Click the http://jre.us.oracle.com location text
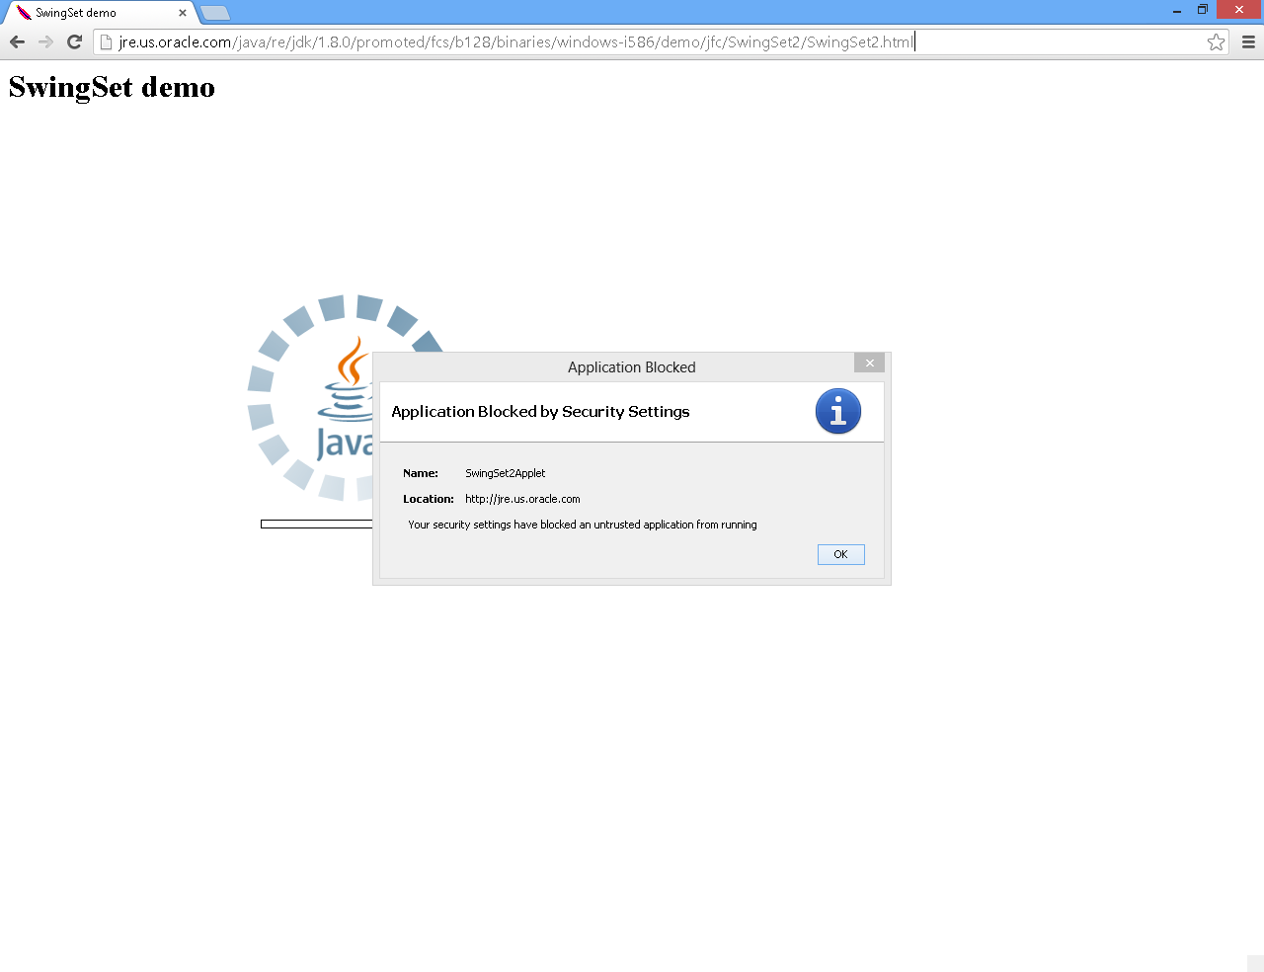The height and width of the screenshot is (972, 1264). [x=522, y=499]
